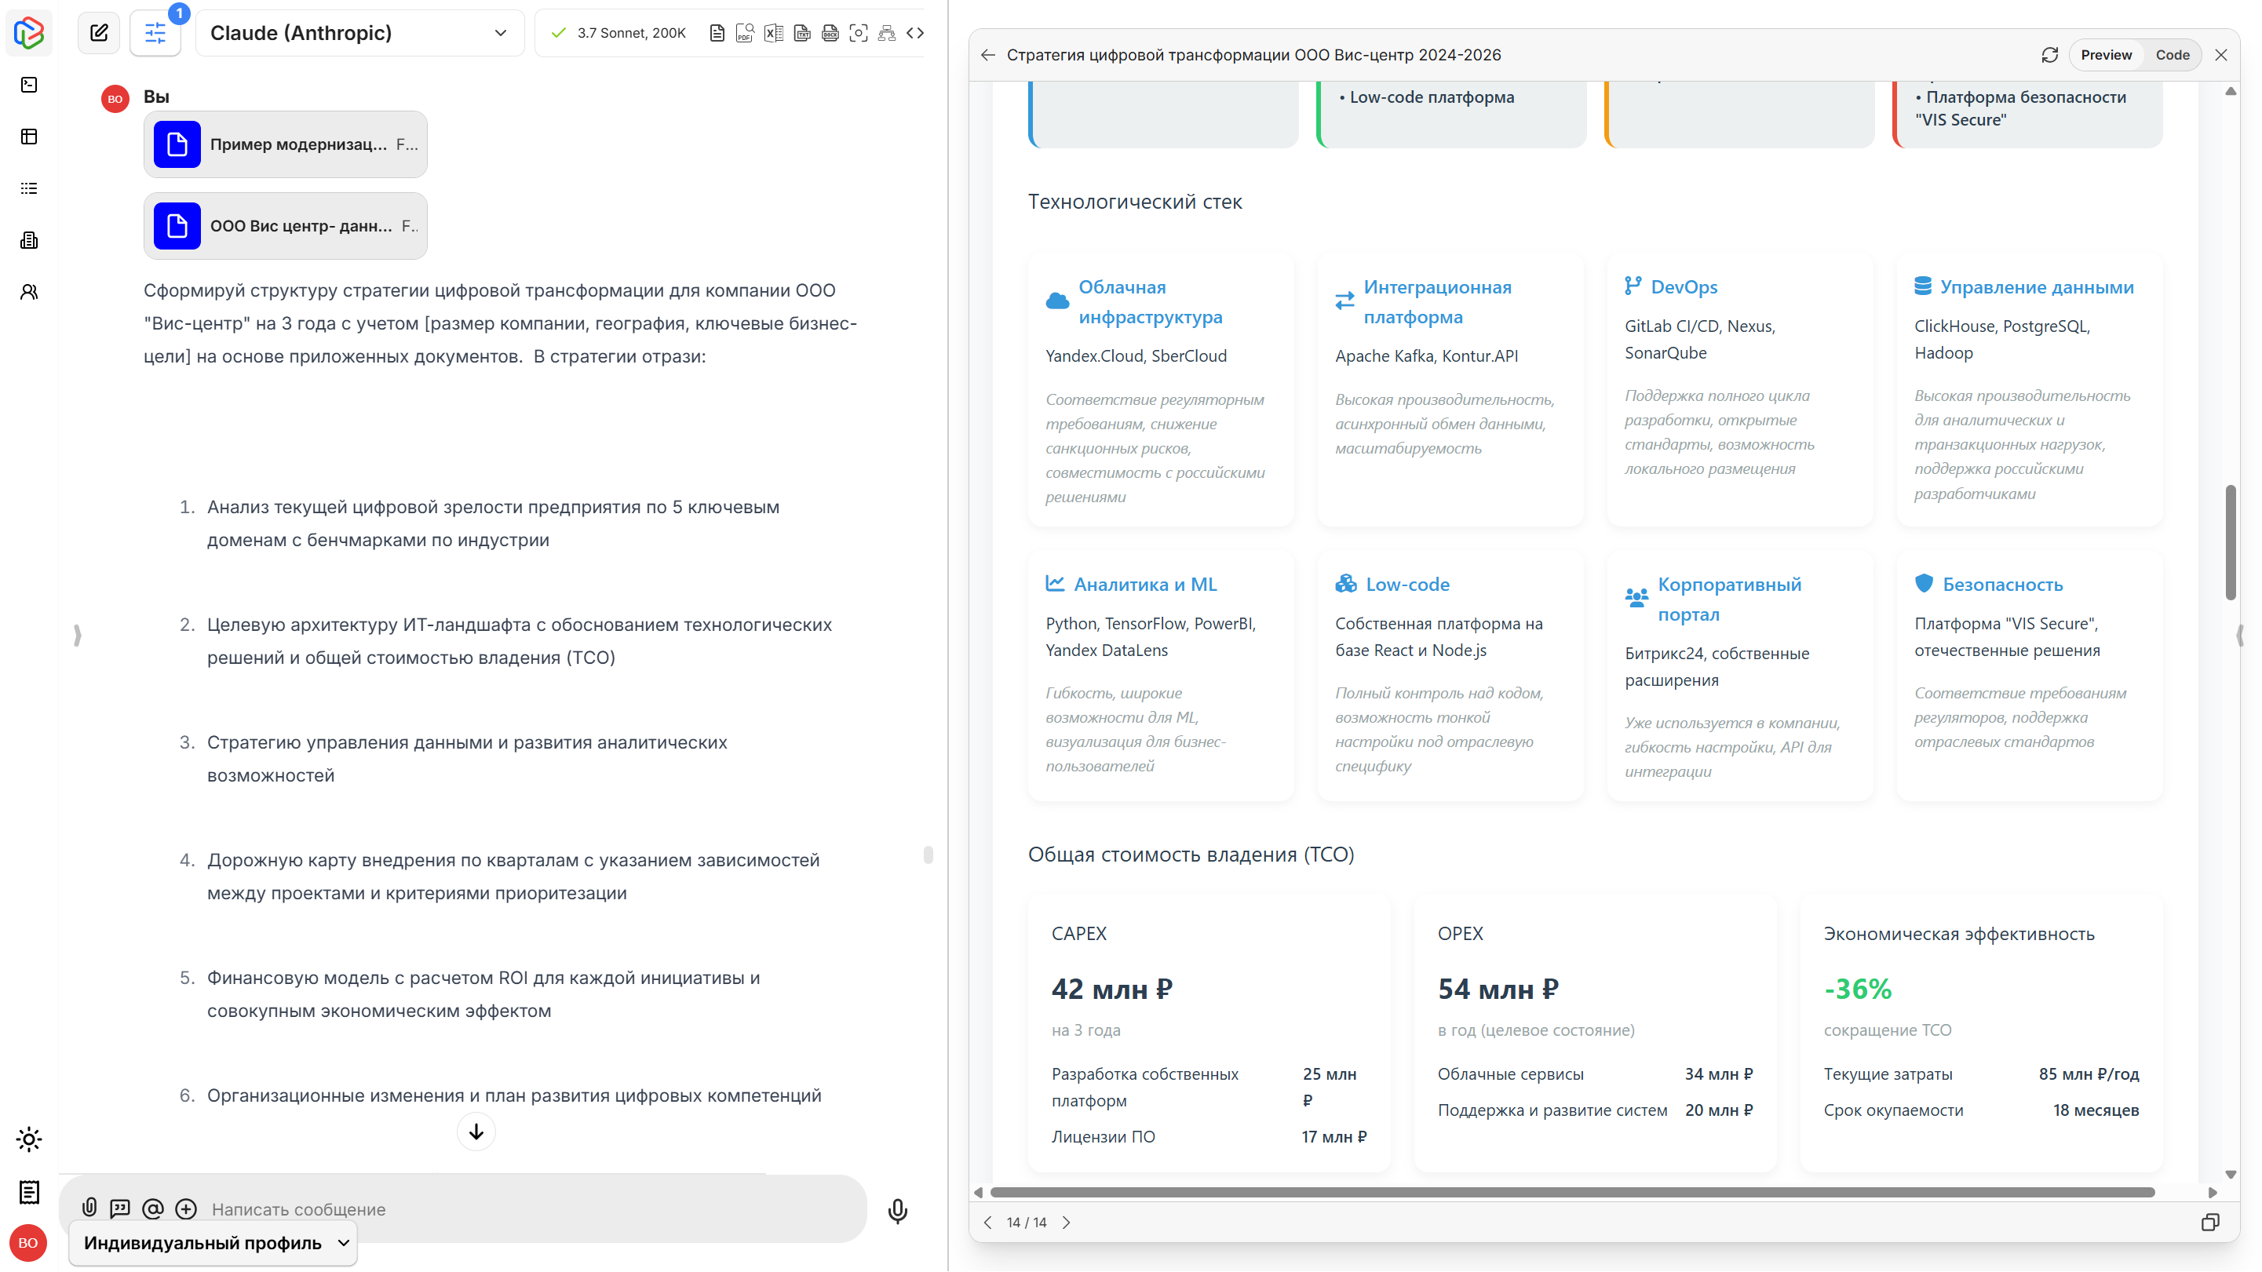Refresh the artifact preview

pyautogui.click(x=2049, y=54)
